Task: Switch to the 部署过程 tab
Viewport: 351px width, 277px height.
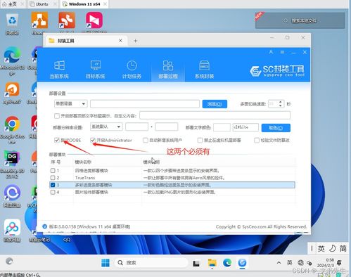Action: [x=168, y=70]
